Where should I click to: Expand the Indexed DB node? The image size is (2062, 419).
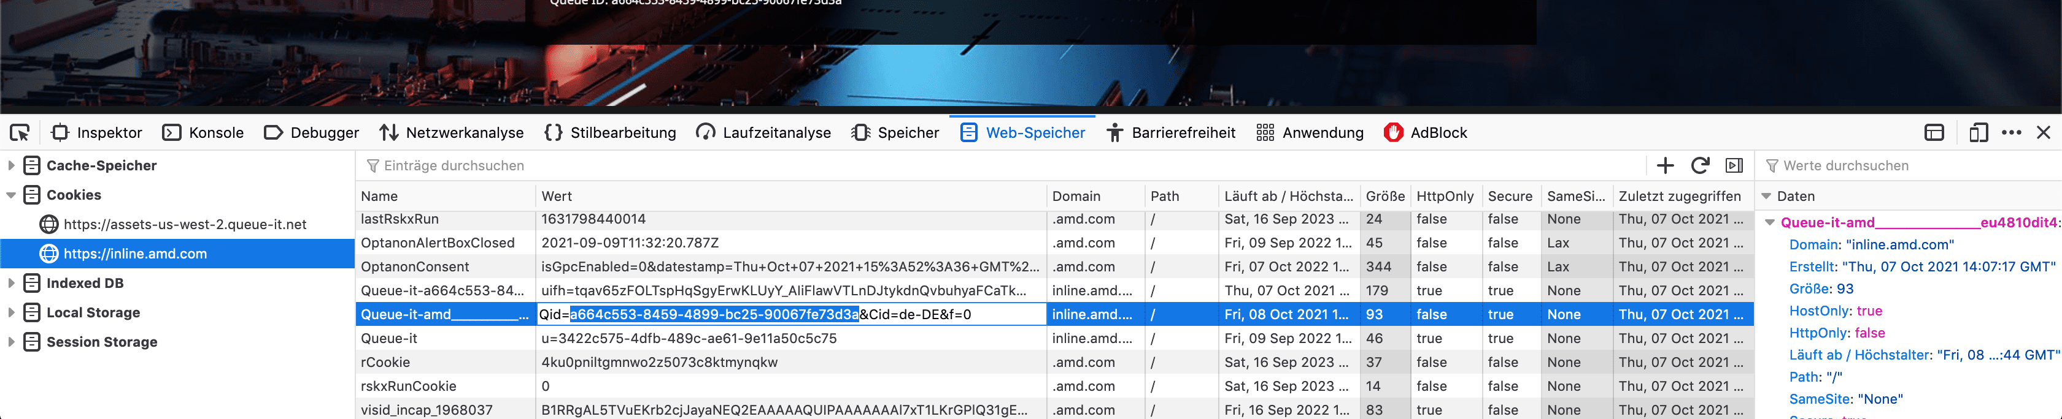[11, 283]
